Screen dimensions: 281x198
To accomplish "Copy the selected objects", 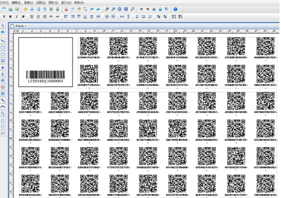I will [73, 9].
